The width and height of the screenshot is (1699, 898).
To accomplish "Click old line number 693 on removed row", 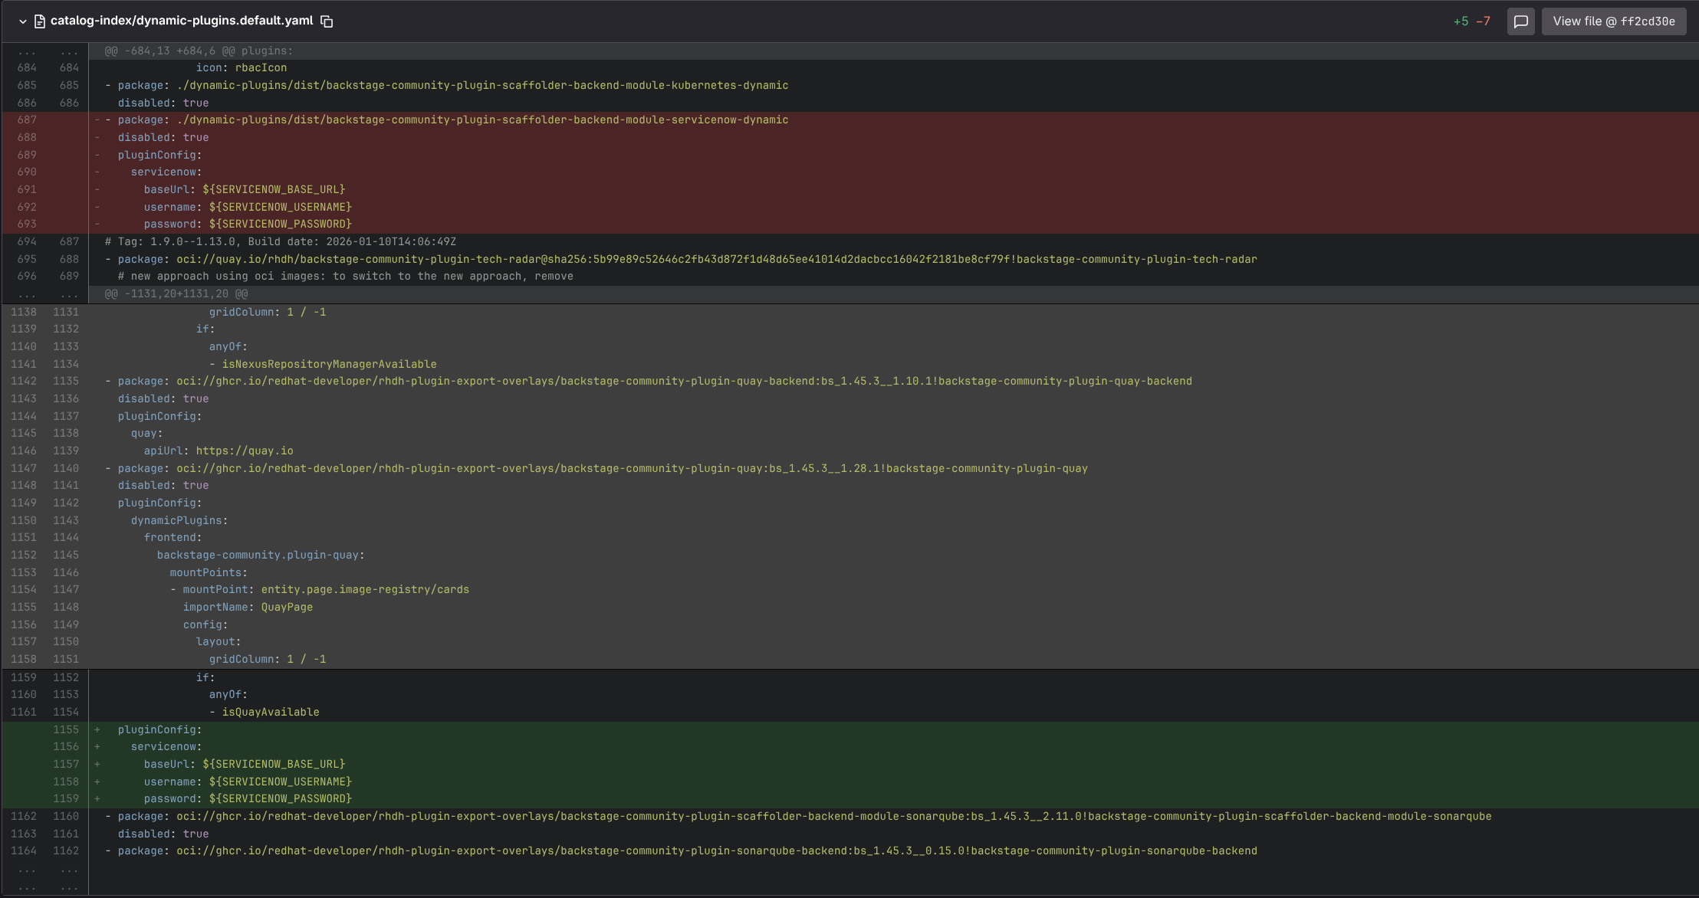I will (x=27, y=224).
